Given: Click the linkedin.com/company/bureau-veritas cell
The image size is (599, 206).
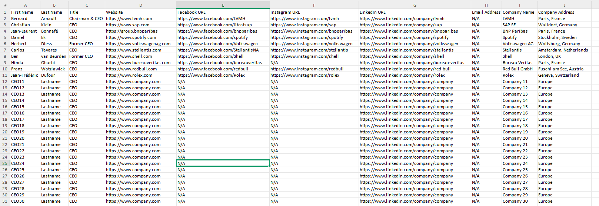Looking at the screenshot, I should pyautogui.click(x=415, y=63).
